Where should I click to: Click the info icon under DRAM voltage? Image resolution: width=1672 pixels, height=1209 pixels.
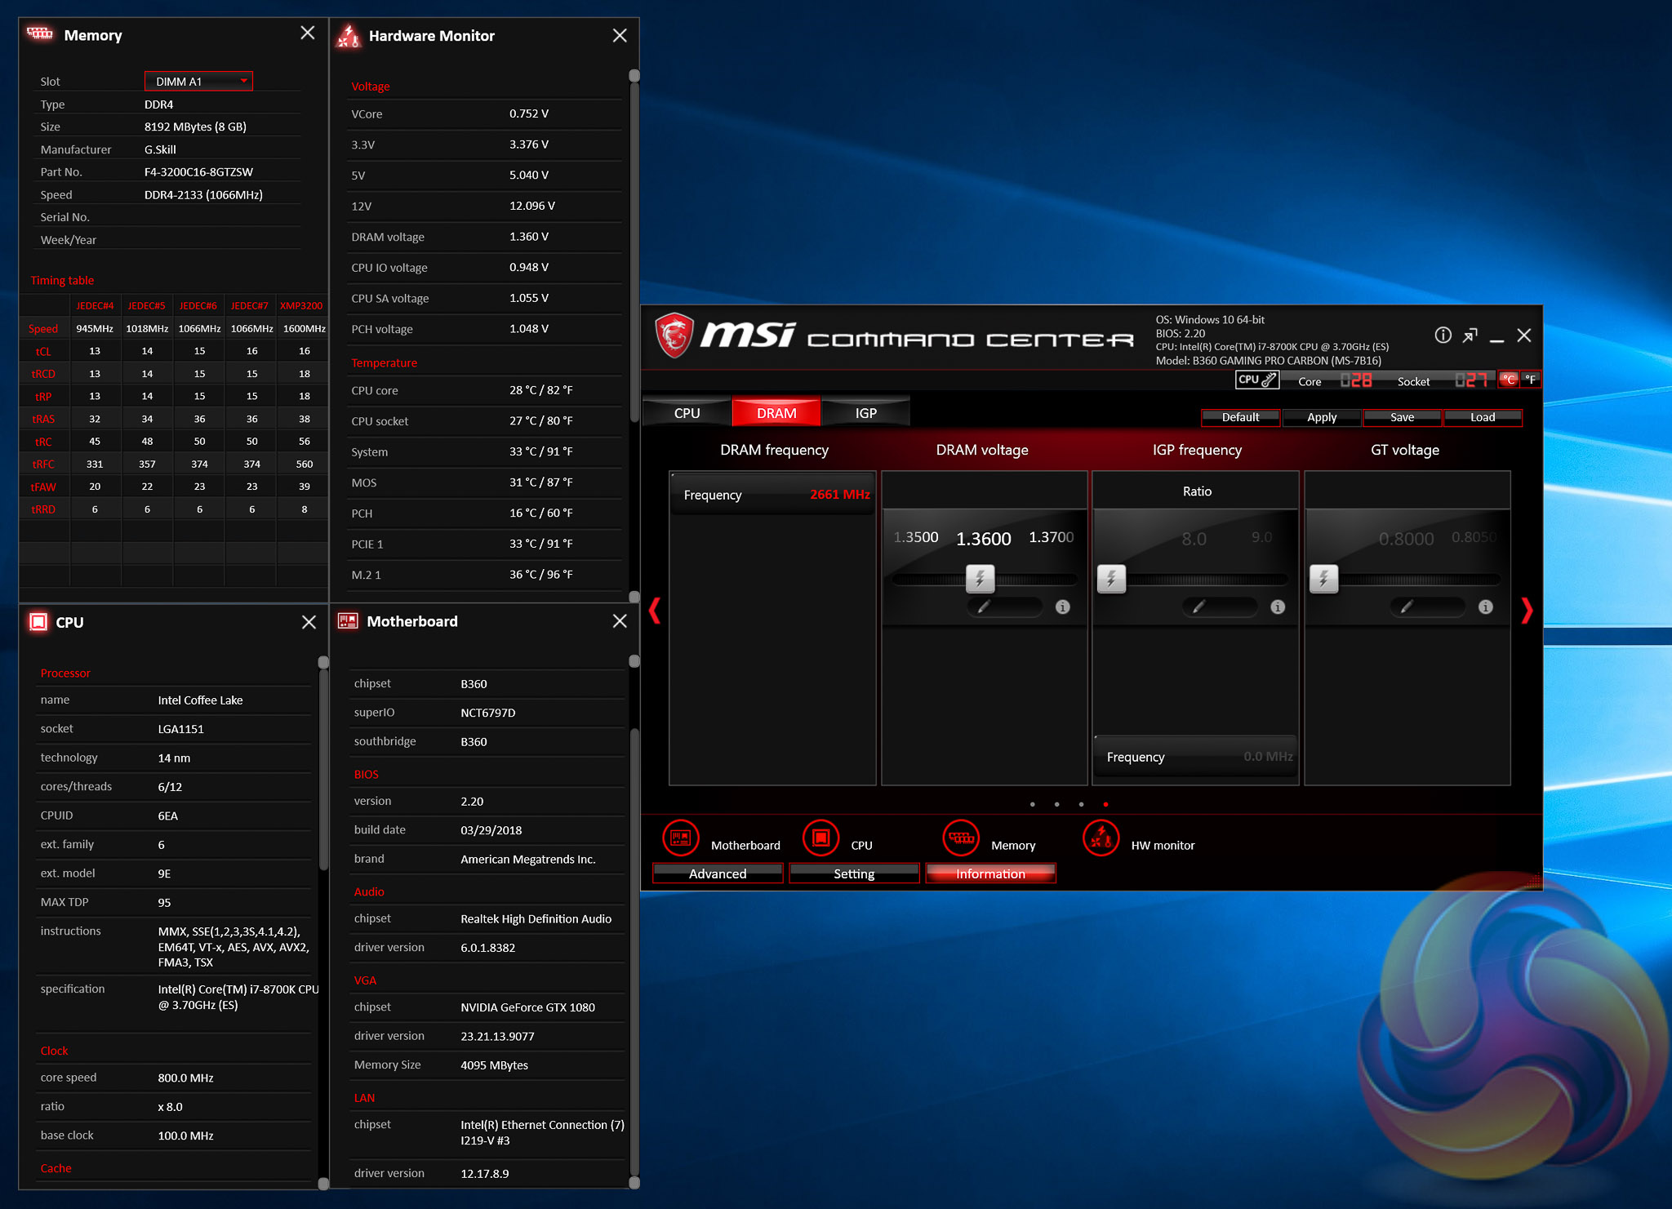[x=1062, y=607]
